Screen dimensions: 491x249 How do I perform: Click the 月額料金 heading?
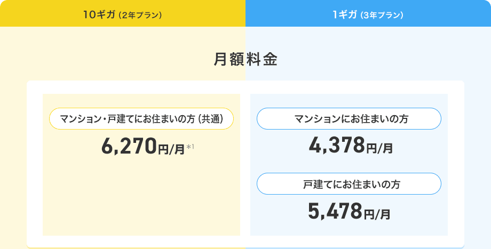click(x=245, y=60)
